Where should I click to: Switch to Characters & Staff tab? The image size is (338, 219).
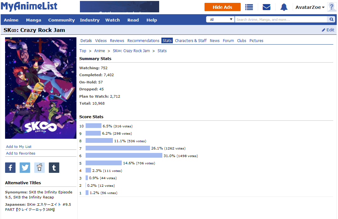[191, 41]
